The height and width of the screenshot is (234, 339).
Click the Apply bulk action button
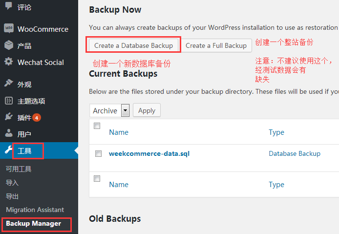coord(147,110)
